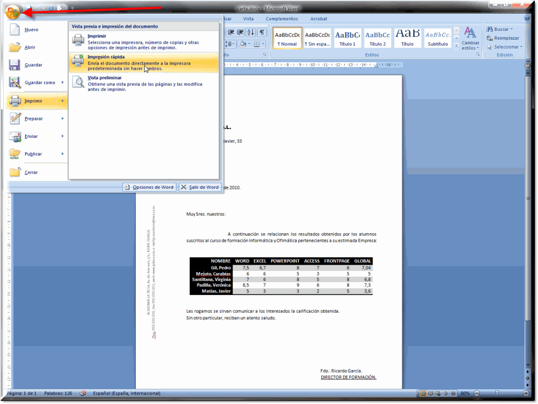Click the DIRECTOR DE FORMACIÓN. text
This screenshot has width=538, height=404.
(x=348, y=377)
